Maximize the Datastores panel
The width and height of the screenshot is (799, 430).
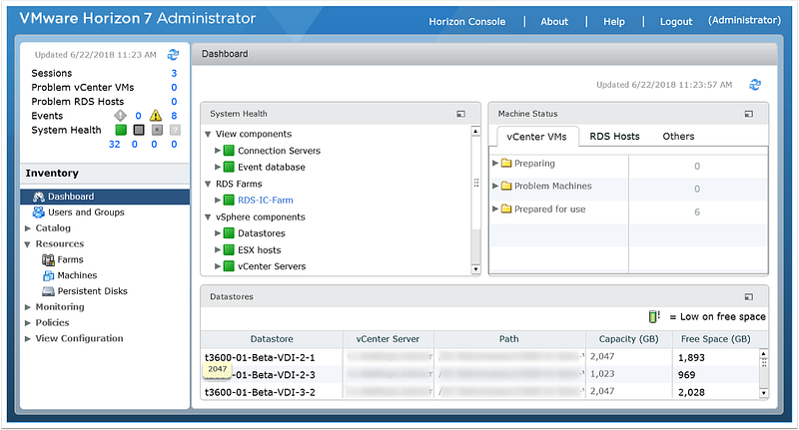[x=748, y=296]
